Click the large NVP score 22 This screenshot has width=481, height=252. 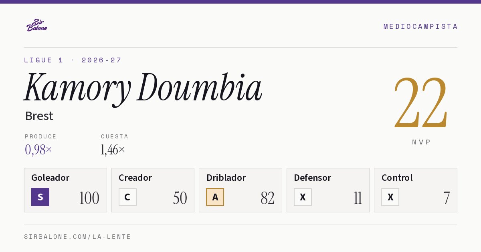point(420,102)
